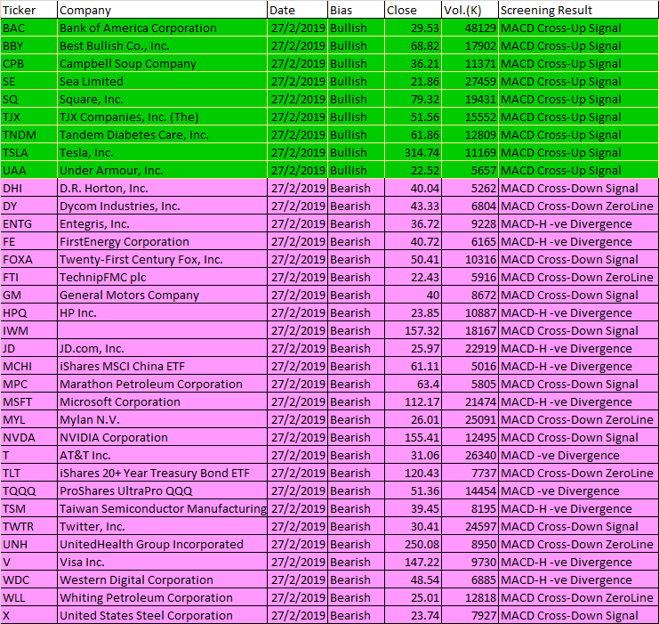Viewport: 659px width, 624px height.
Task: Click the Date column header
Action: (x=297, y=10)
